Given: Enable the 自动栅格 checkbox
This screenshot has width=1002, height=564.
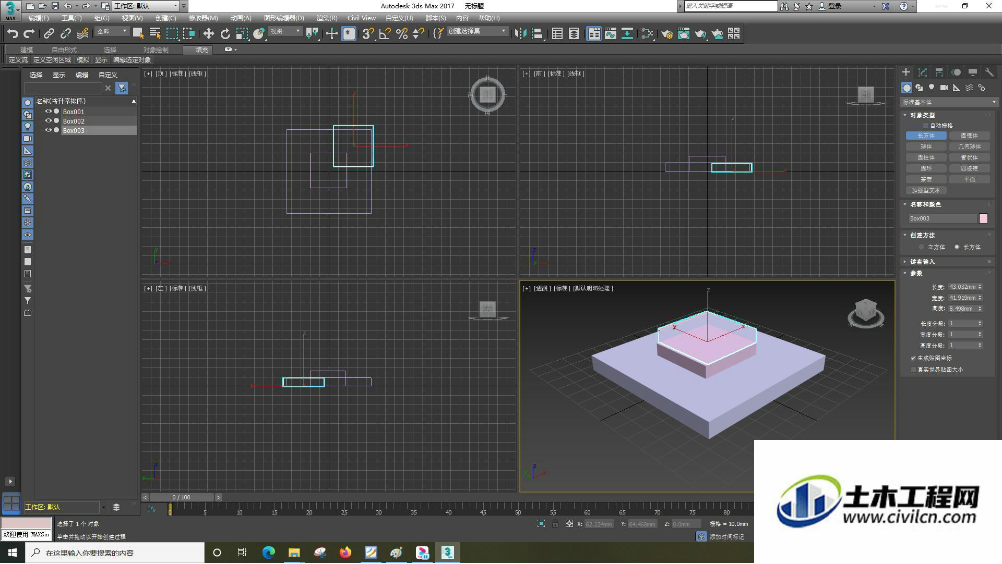Looking at the screenshot, I should pyautogui.click(x=926, y=126).
